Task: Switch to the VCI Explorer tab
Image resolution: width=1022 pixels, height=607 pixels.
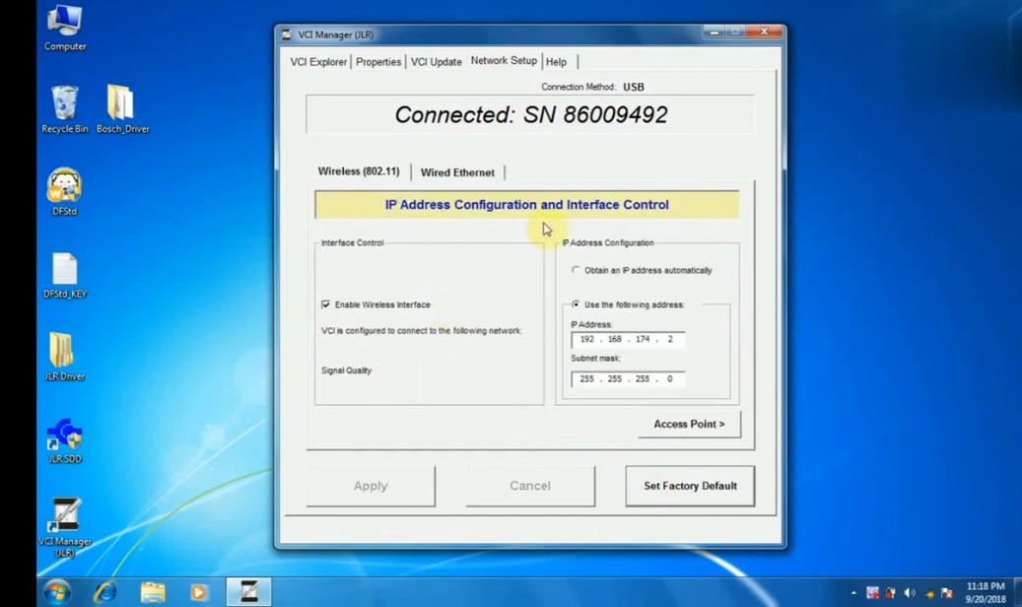Action: (318, 62)
